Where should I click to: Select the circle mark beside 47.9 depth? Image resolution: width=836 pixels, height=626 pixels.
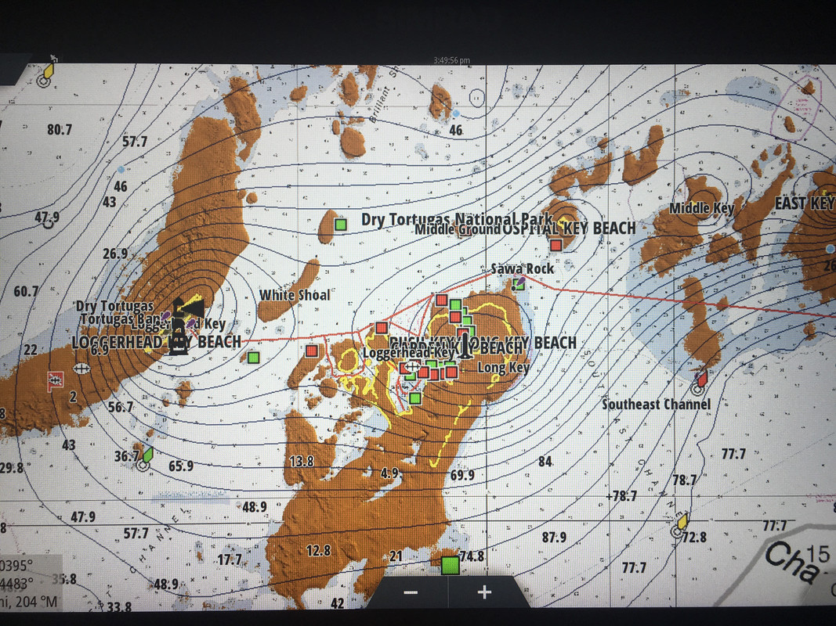(x=49, y=224)
